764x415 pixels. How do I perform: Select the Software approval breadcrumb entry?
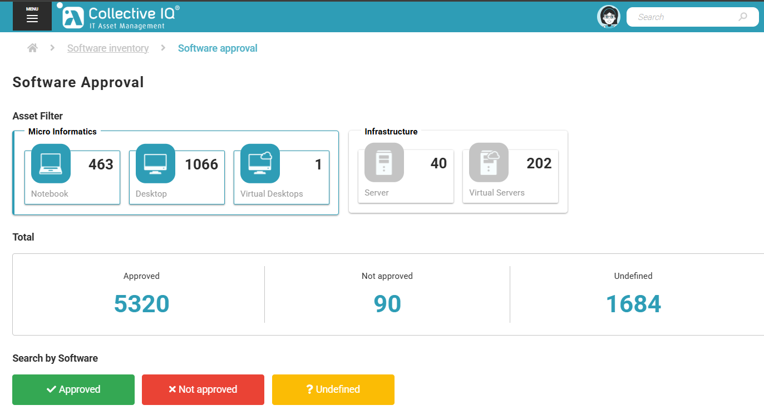[218, 48]
